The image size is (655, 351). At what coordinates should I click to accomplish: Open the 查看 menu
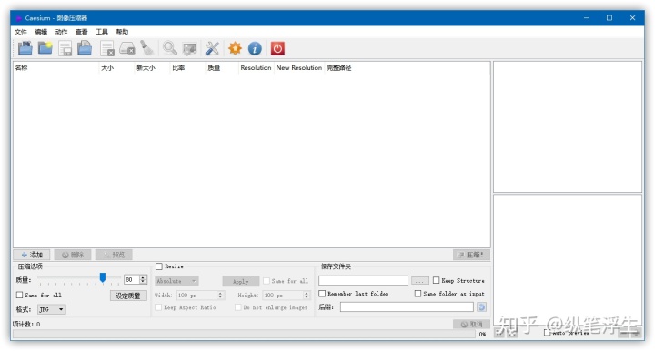tap(82, 32)
